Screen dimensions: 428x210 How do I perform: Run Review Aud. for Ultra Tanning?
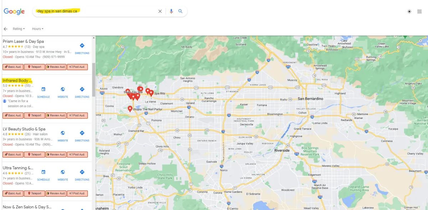pos(56,193)
